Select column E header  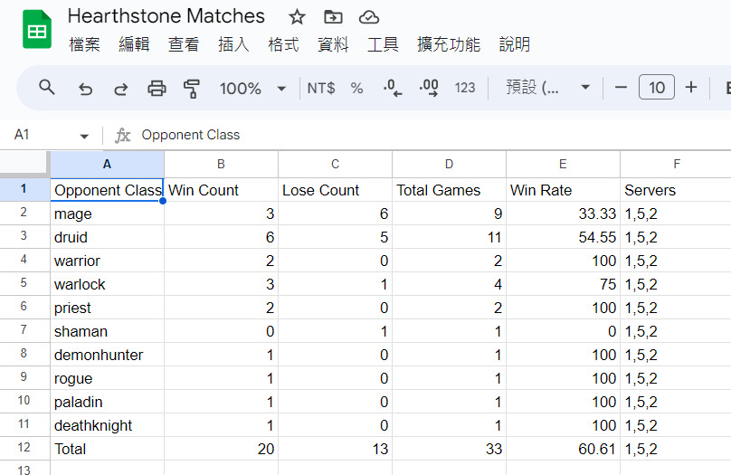tap(563, 164)
